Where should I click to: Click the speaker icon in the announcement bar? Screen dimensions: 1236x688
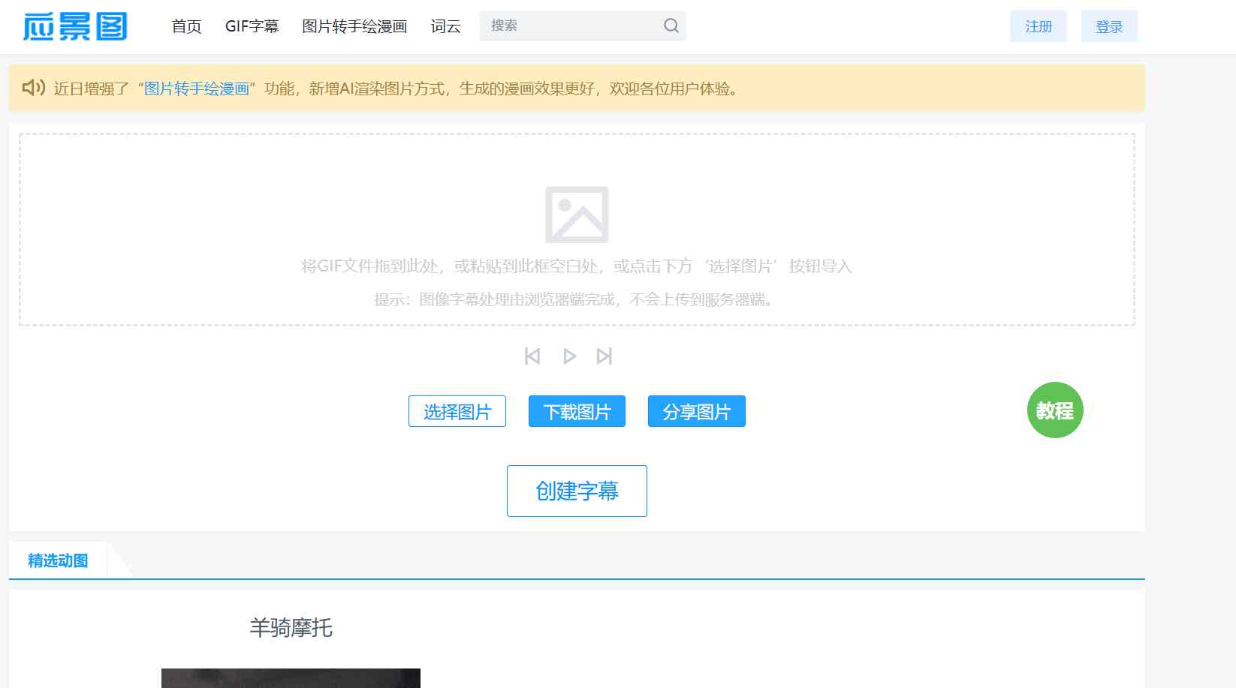tap(33, 89)
